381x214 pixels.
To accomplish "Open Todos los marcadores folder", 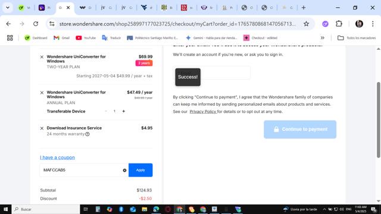I will (x=357, y=38).
